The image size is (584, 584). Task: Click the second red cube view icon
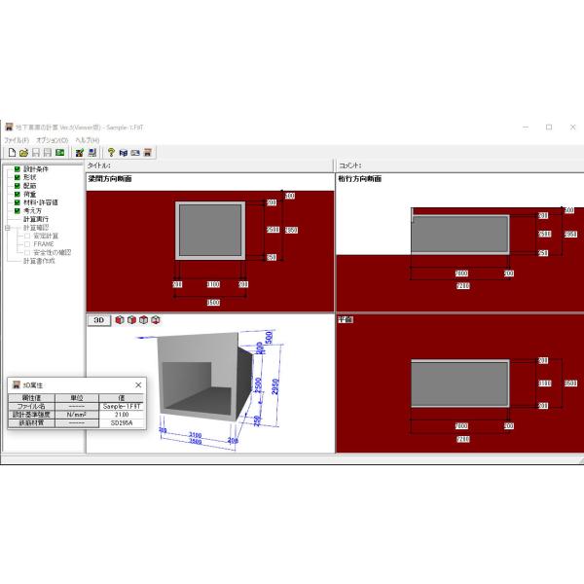click(131, 319)
